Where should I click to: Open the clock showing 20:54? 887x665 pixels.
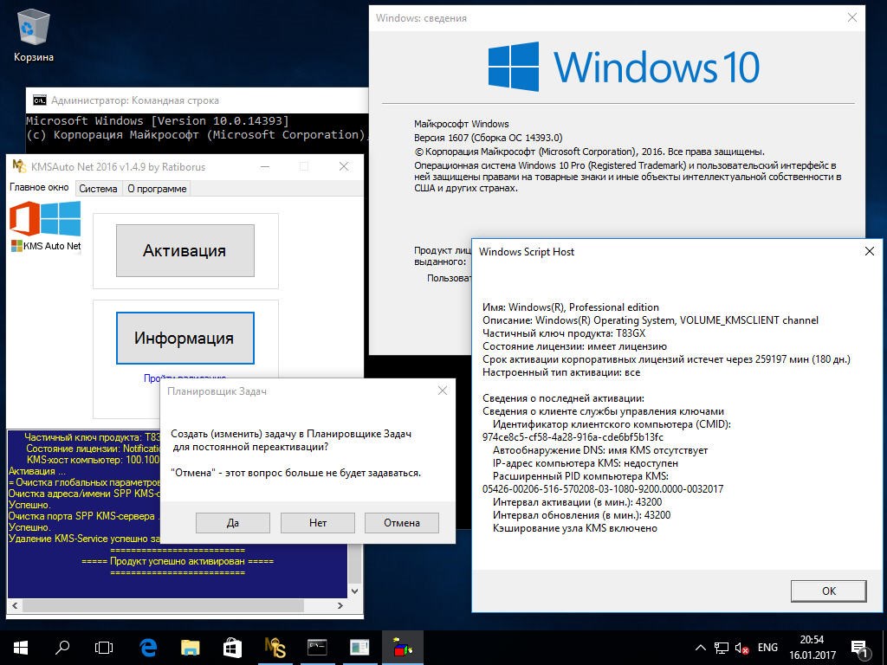[x=813, y=648]
